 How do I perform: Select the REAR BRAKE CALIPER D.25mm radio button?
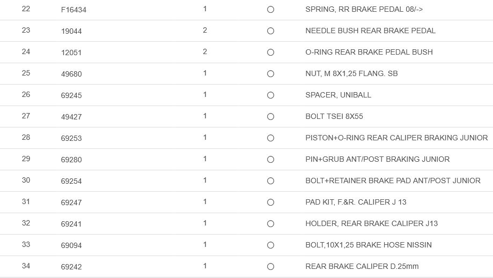coord(270,267)
